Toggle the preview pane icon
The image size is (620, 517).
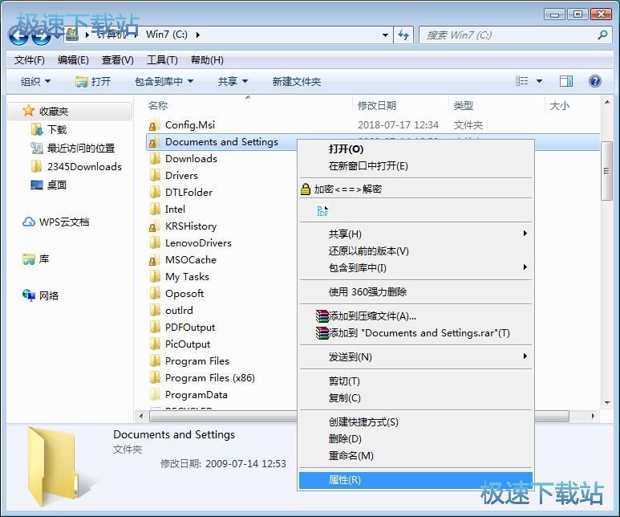click(x=565, y=81)
